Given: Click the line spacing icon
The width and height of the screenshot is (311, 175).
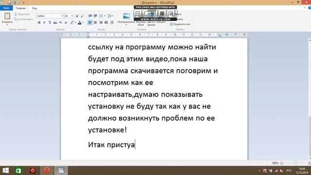Looking at the screenshot, I should coord(109,16).
